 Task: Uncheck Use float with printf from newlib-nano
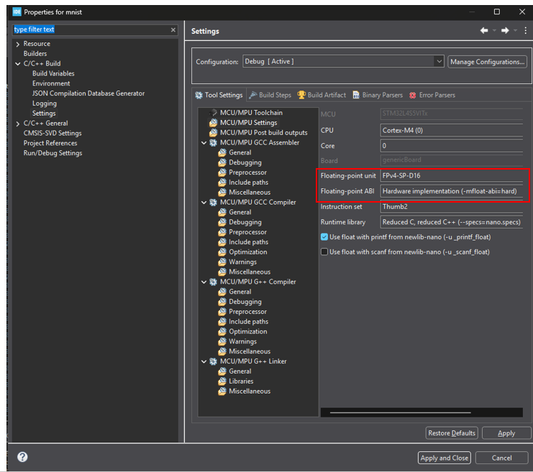click(x=324, y=237)
